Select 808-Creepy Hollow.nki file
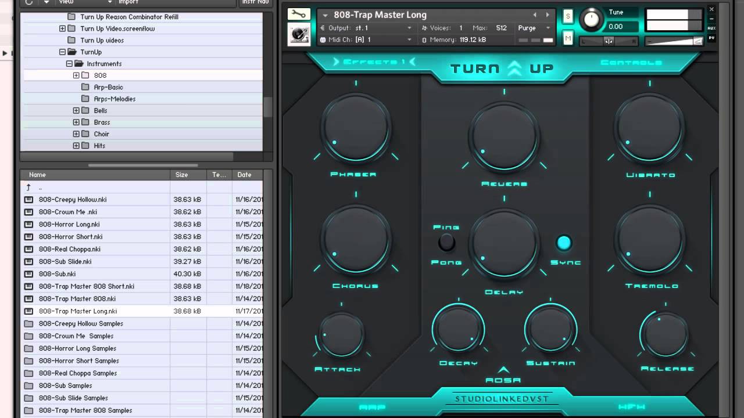 click(x=73, y=200)
